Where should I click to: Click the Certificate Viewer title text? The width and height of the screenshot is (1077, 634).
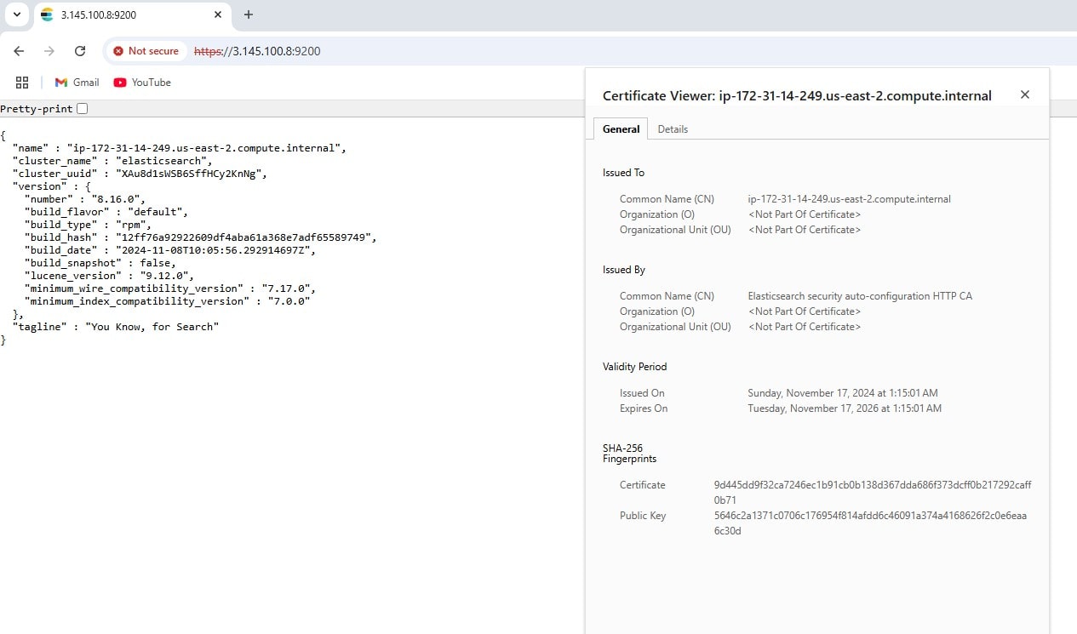797,96
